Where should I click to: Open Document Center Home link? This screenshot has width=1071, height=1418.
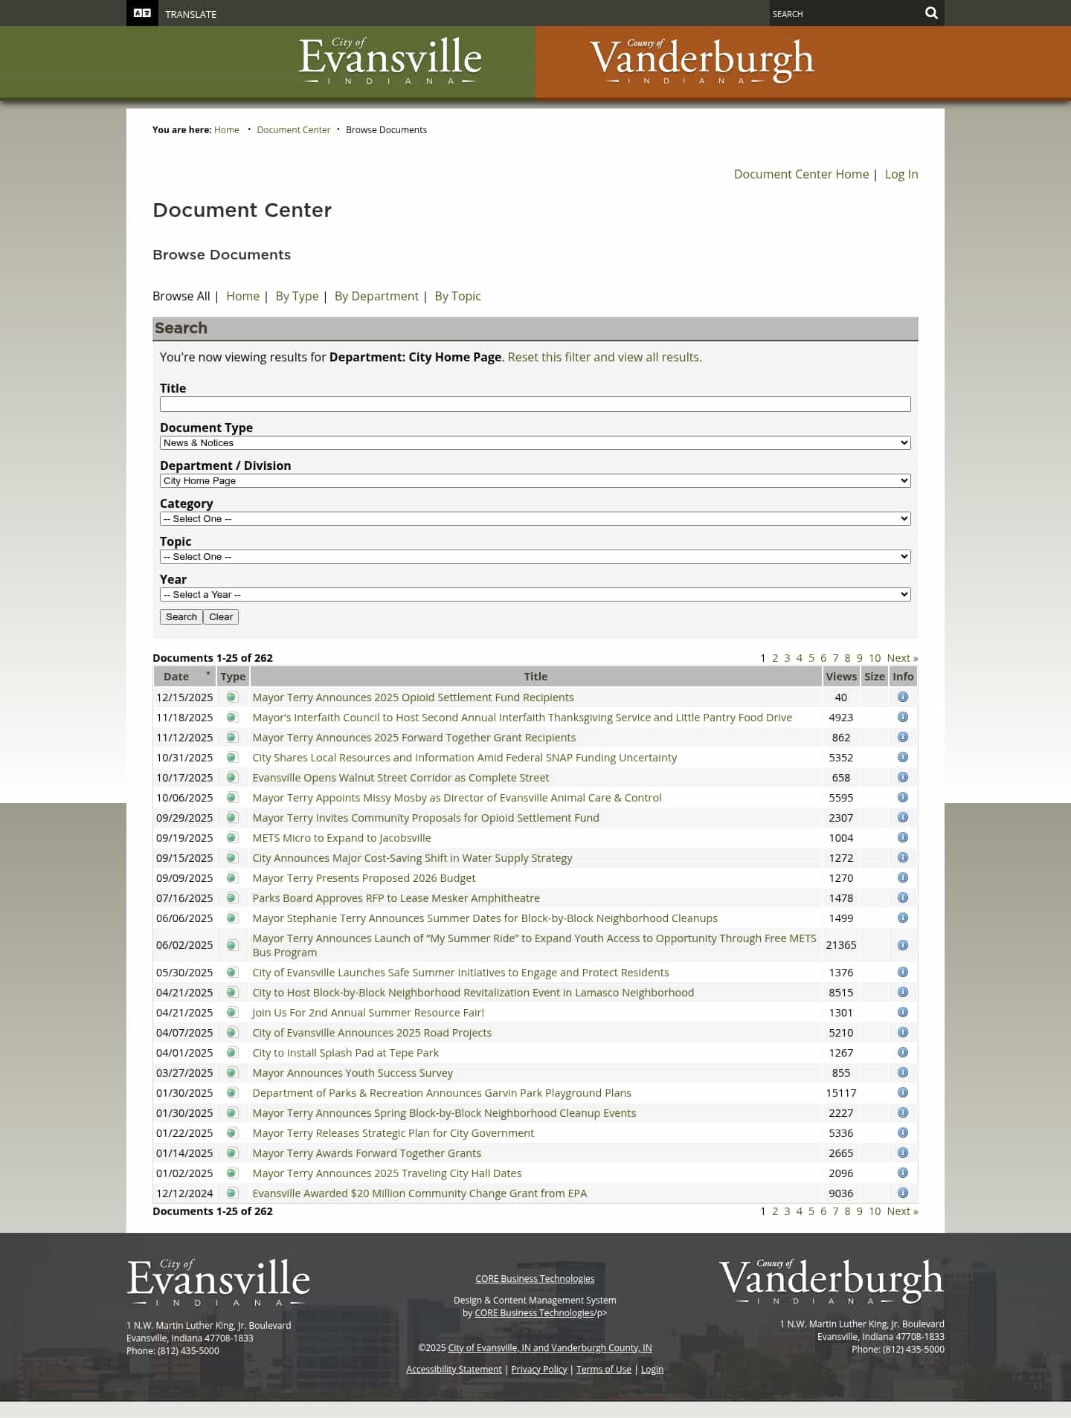pyautogui.click(x=801, y=174)
